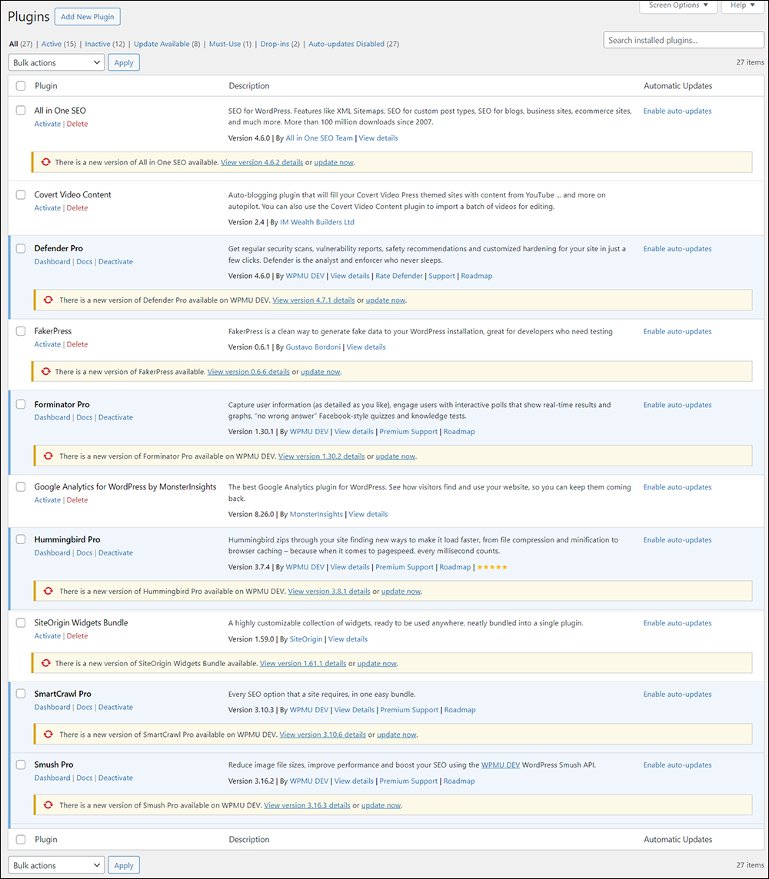
Task: Click the update icon in Forminator Pro notice
Action: click(x=48, y=456)
